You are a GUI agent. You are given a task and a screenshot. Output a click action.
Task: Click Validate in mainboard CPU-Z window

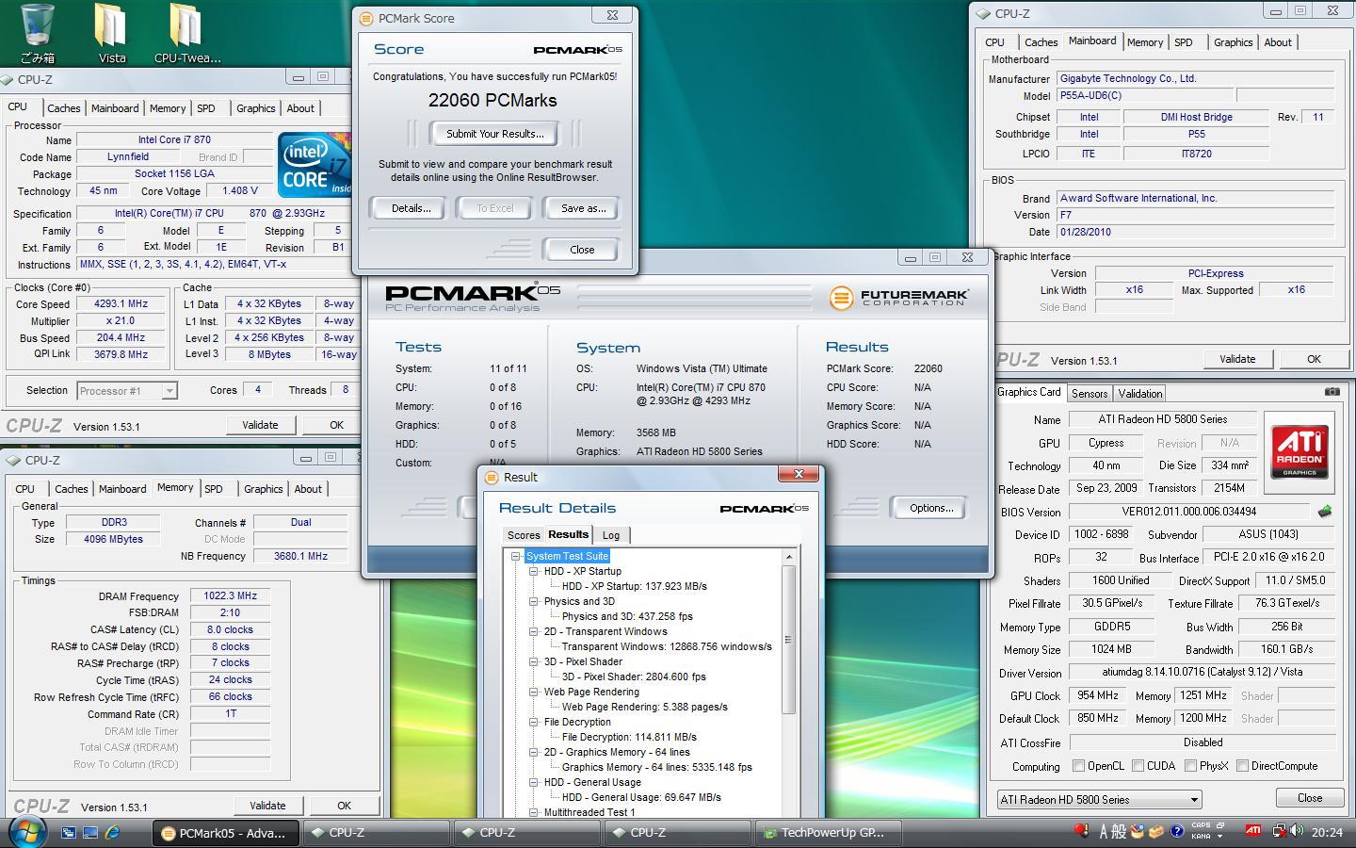(x=1237, y=359)
